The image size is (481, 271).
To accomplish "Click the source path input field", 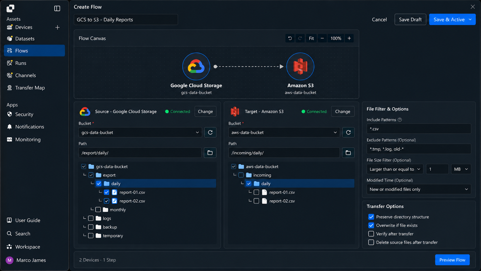I will pyautogui.click(x=140, y=153).
